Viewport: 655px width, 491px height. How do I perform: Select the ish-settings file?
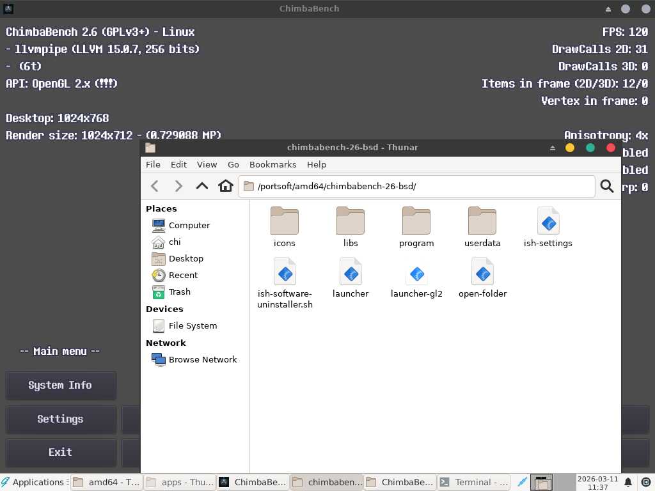pyautogui.click(x=548, y=227)
